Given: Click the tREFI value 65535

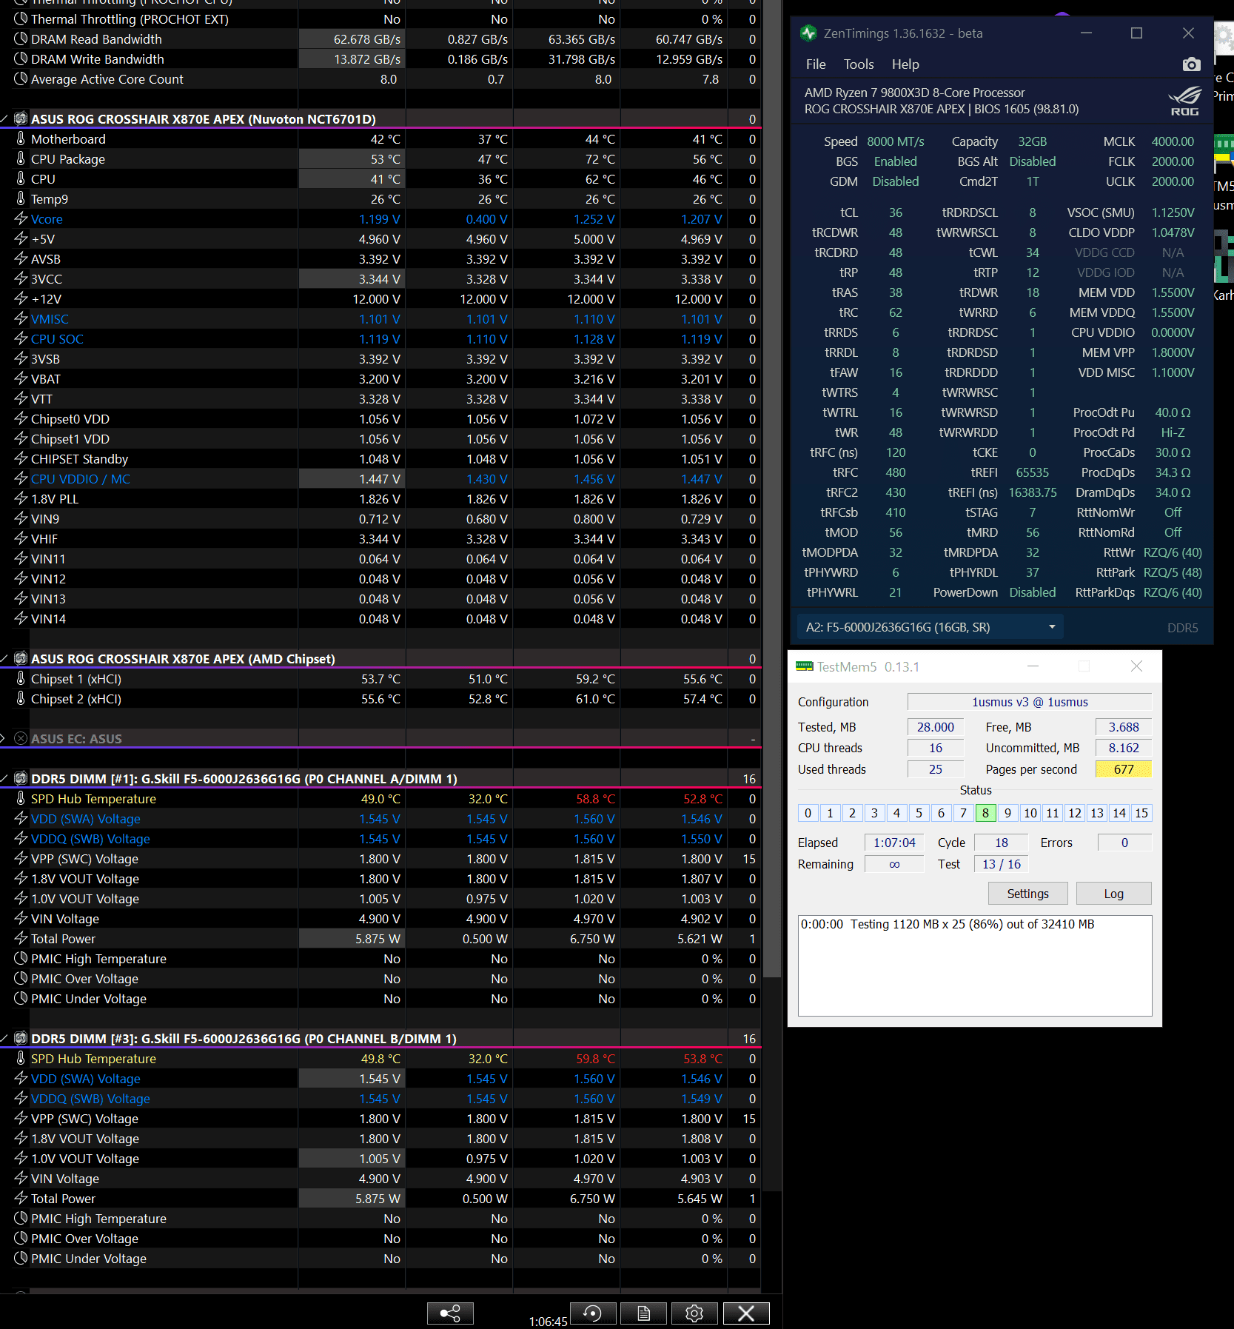Looking at the screenshot, I should pyautogui.click(x=1033, y=472).
